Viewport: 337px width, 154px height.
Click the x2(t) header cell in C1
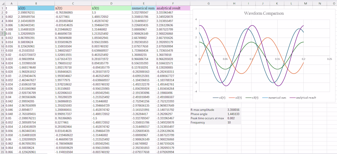click(73, 8)
